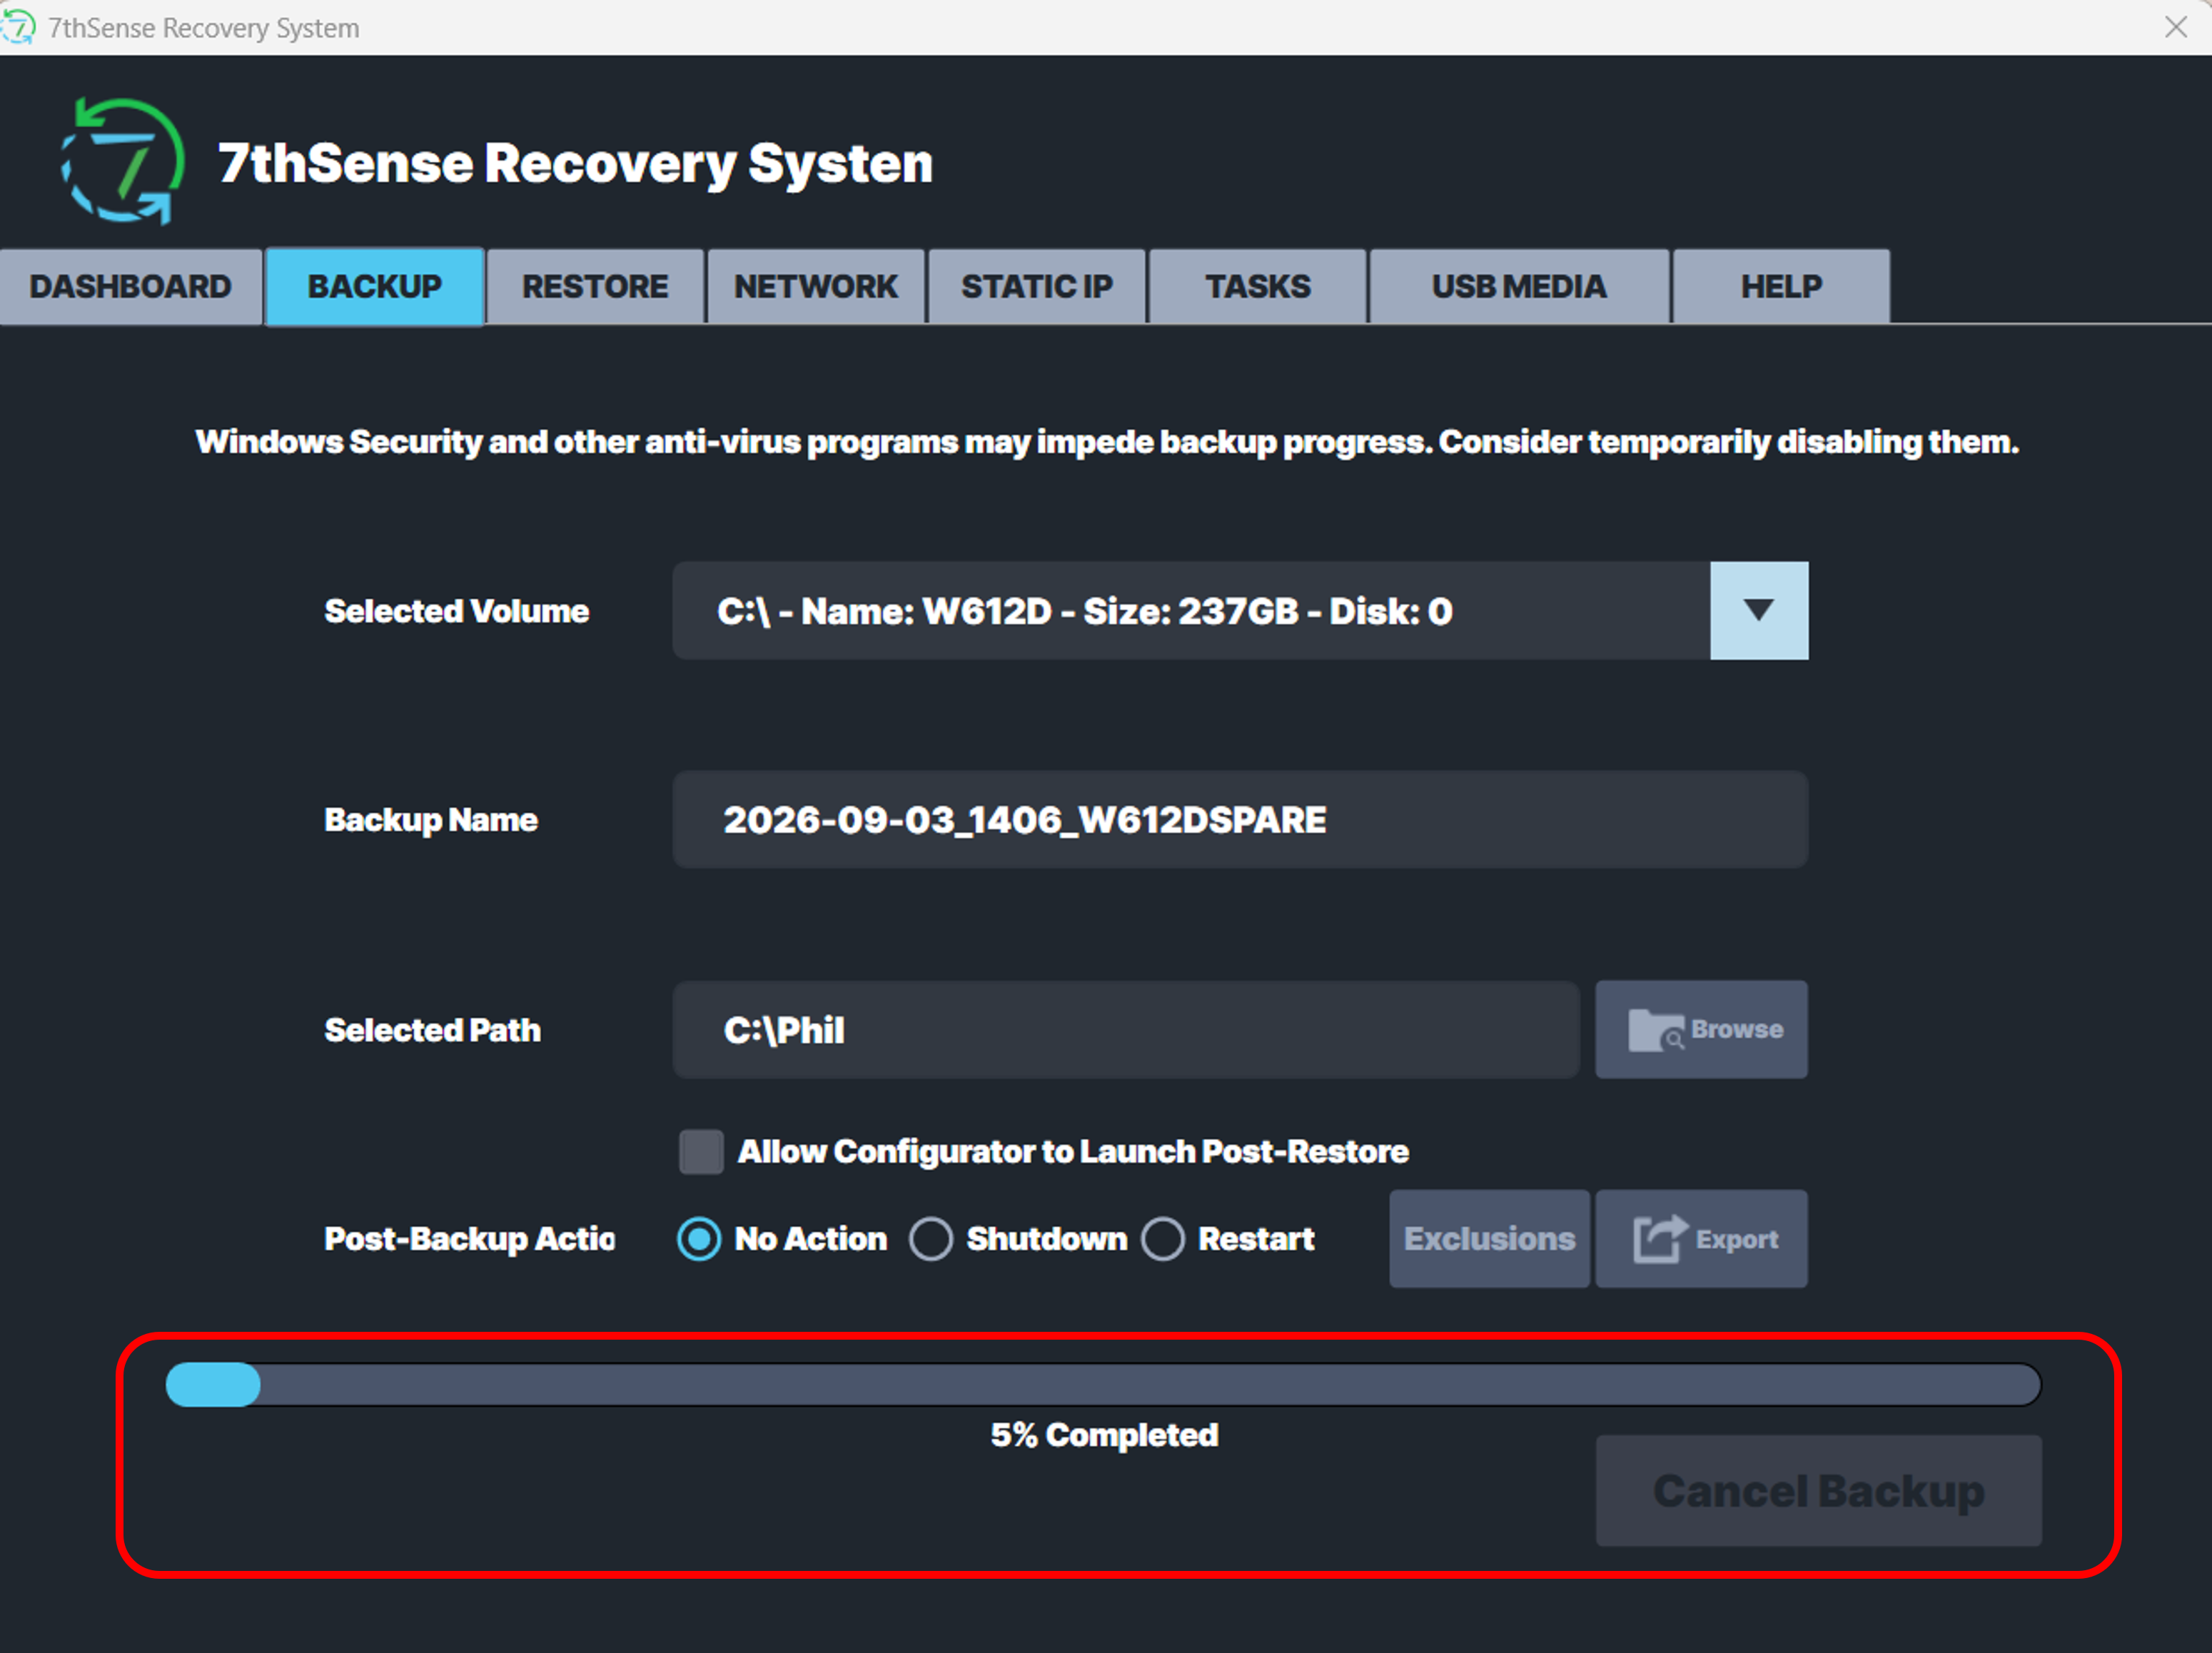Image resolution: width=2212 pixels, height=1653 pixels.
Task: Choose the Shutdown radio option
Action: [x=931, y=1239]
